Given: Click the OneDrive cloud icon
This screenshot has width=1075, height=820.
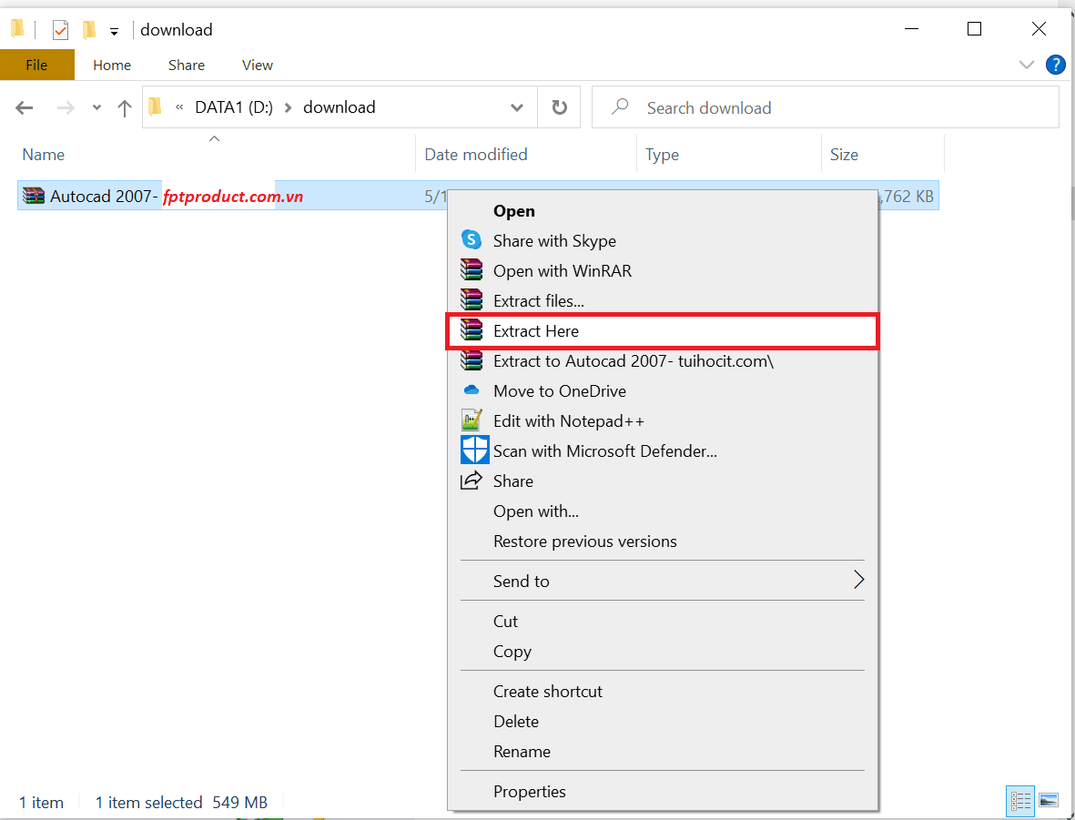Looking at the screenshot, I should [x=472, y=390].
